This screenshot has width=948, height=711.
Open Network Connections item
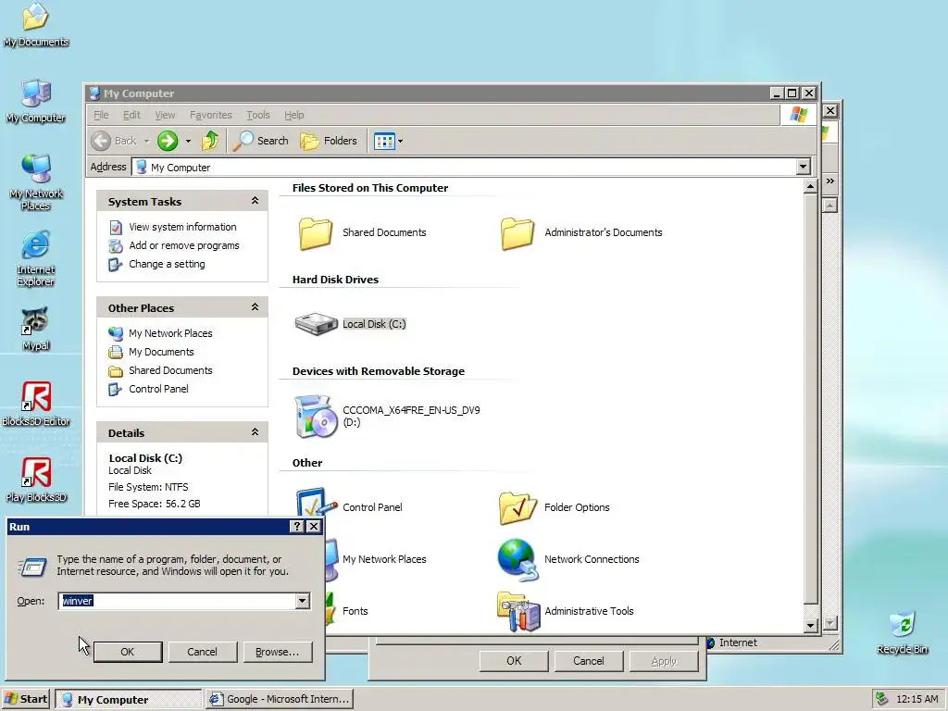(568, 559)
